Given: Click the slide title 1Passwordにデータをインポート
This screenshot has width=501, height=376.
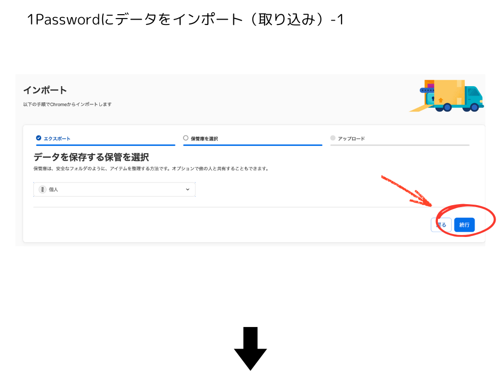Looking at the screenshot, I should [185, 19].
